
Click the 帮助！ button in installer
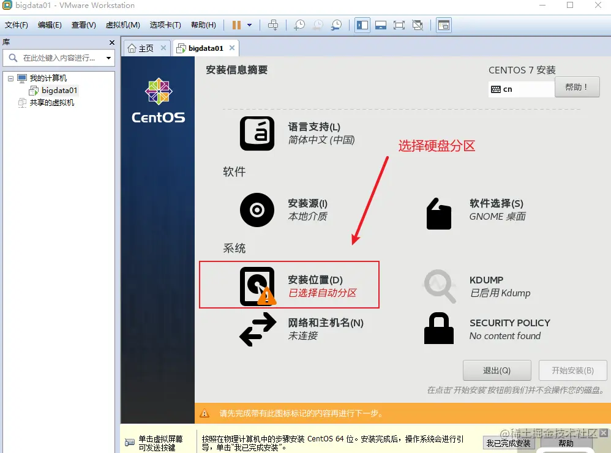[577, 87]
